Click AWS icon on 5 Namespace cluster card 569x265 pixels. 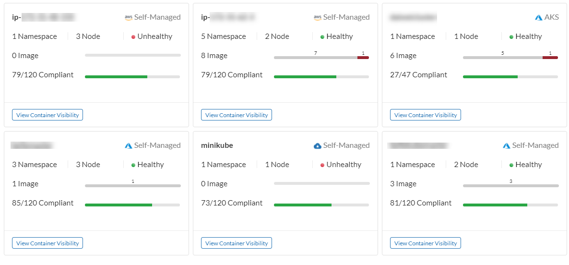pos(317,17)
